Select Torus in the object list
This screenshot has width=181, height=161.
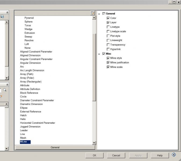[x=28, y=25]
